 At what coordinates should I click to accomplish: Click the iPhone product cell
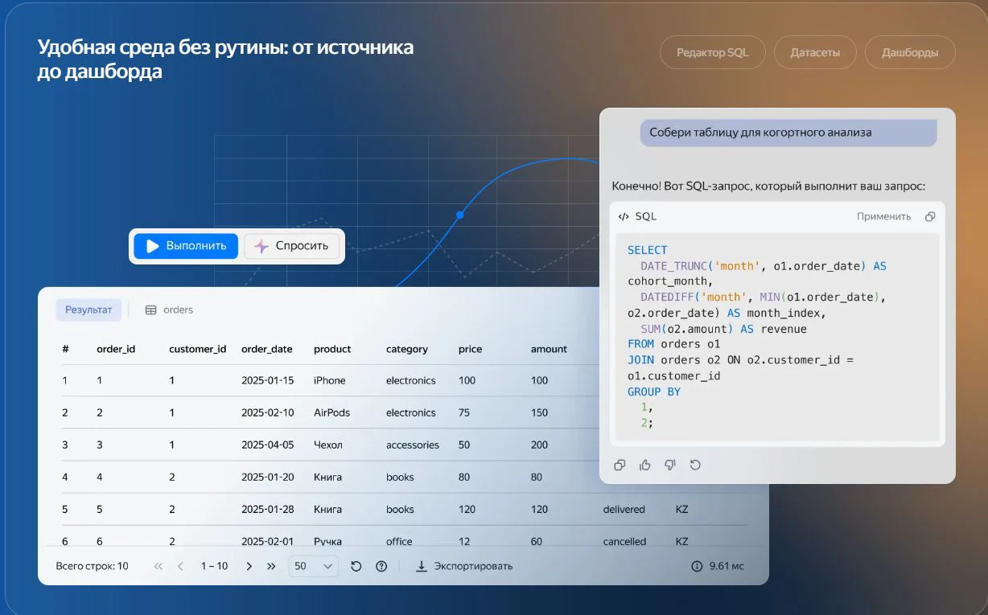tap(330, 380)
